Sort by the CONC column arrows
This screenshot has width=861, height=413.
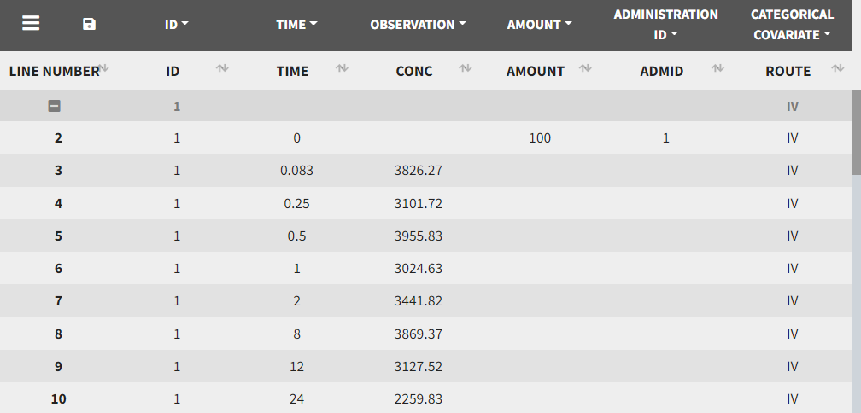click(466, 67)
